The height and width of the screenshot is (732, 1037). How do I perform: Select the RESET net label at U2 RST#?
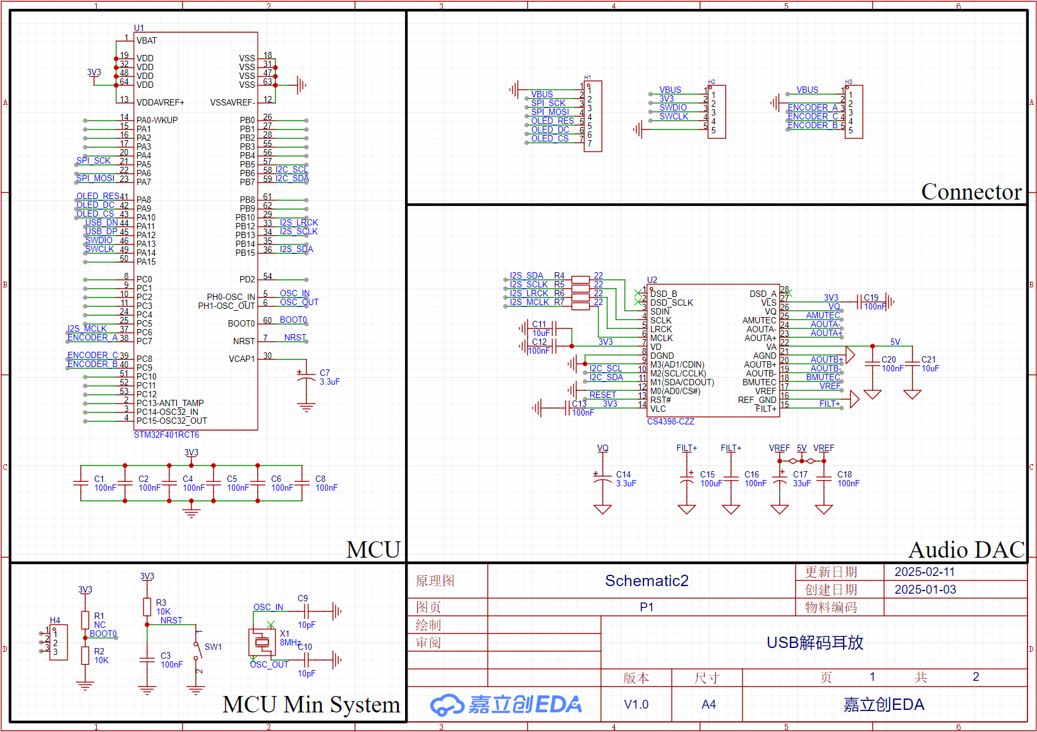[x=603, y=395]
